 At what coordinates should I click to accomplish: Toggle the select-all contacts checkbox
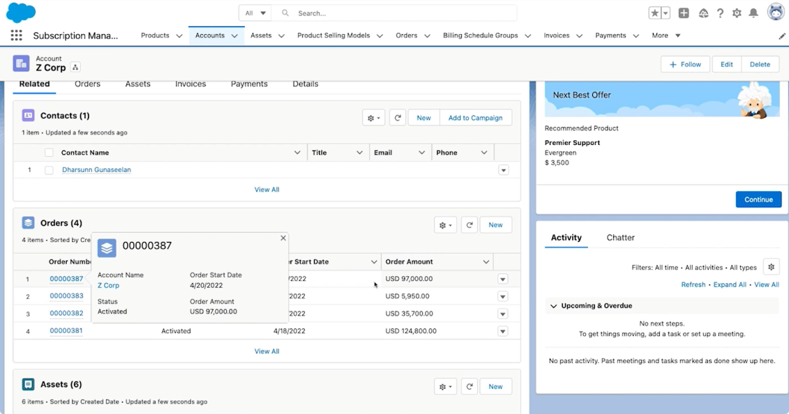coord(49,153)
